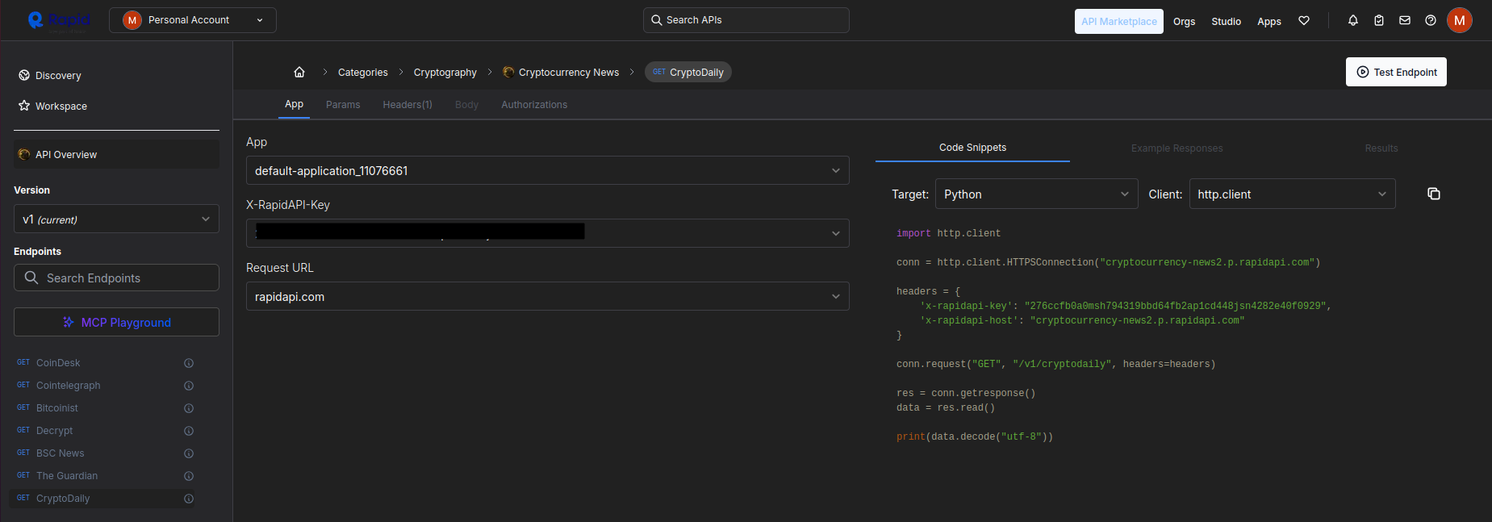Open the Studio link
The height and width of the screenshot is (522, 1492).
(1226, 22)
